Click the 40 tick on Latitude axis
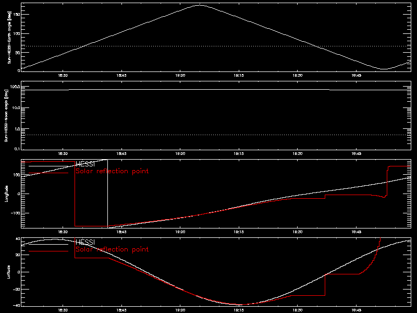Image resolution: width=417 pixels, height=313 pixels. pos(18,239)
